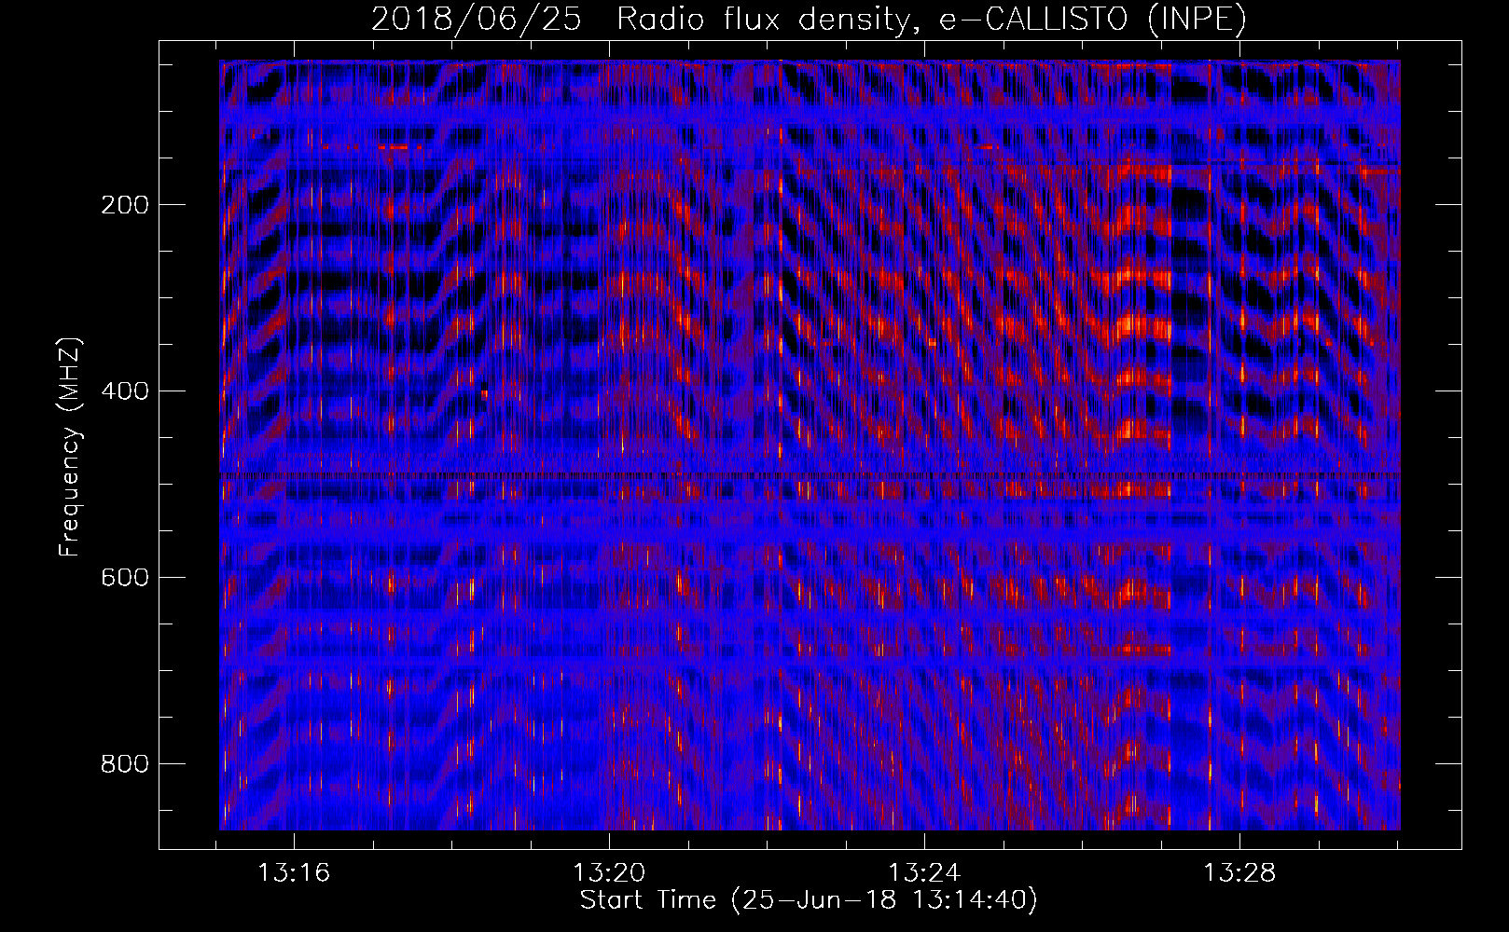The width and height of the screenshot is (1509, 932).
Task: Click the 'Frequency (MHZ)' axis label
Action: pyautogui.click(x=70, y=446)
